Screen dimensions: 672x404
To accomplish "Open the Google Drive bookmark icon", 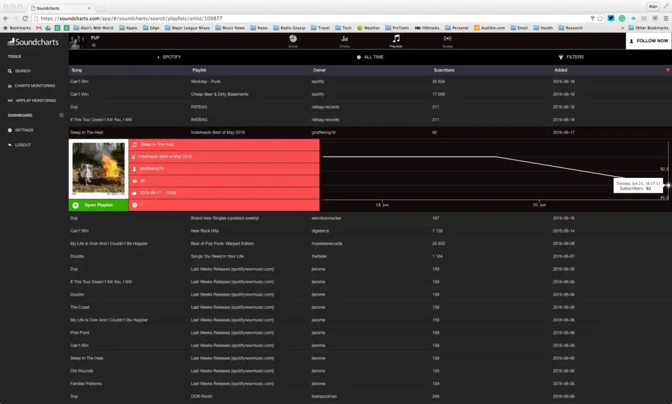I will tap(48, 28).
